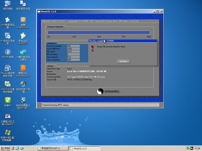Click the third quick launch icon on taskbar
The height and width of the screenshot is (151, 202).
click(22, 148)
